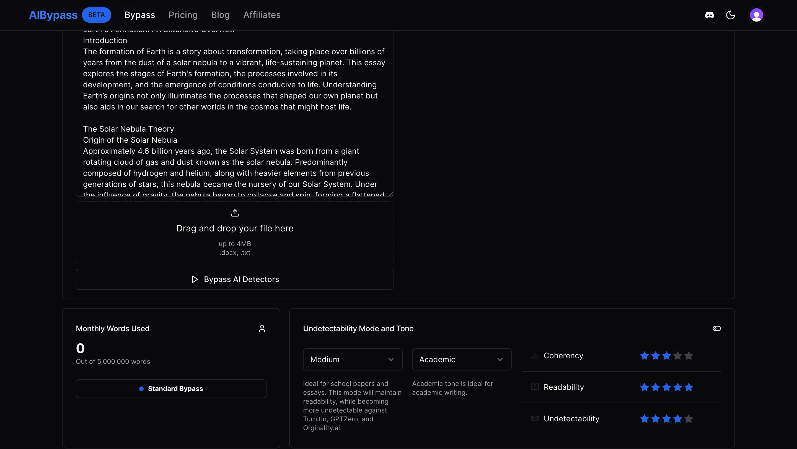Go to the Pricing page
Viewport: 797px width, 449px height.
point(183,15)
